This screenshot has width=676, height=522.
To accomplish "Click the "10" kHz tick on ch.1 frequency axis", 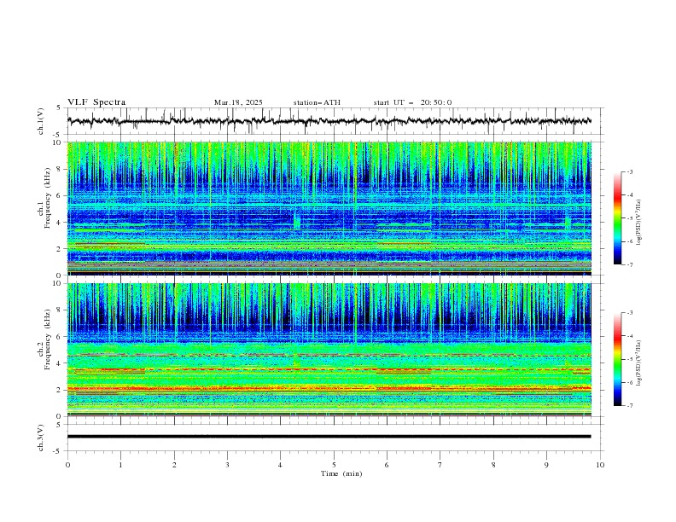I will (x=59, y=142).
